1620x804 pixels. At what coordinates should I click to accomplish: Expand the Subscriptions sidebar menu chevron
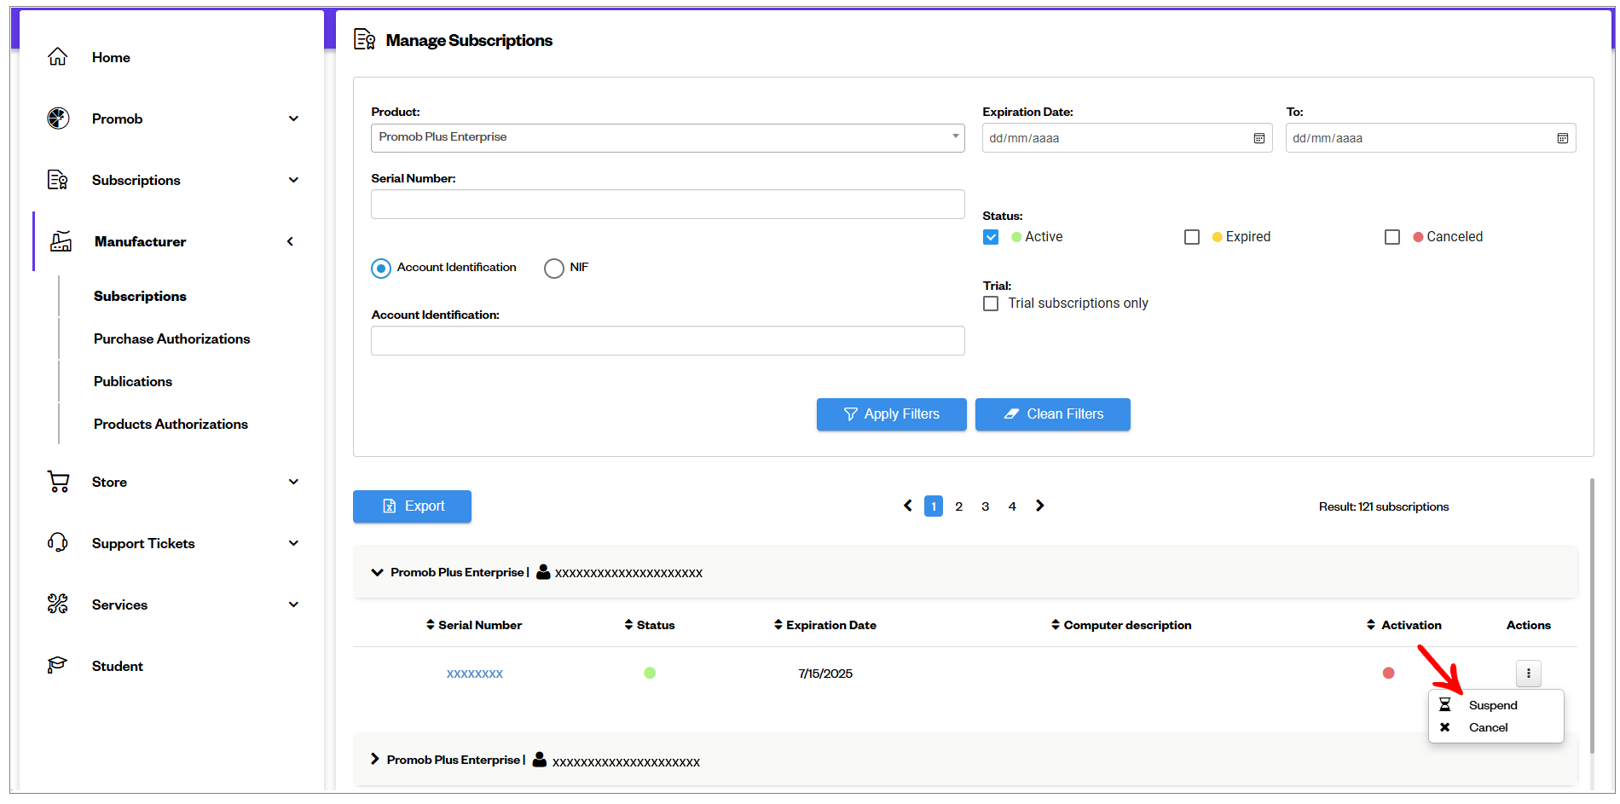pos(293,180)
